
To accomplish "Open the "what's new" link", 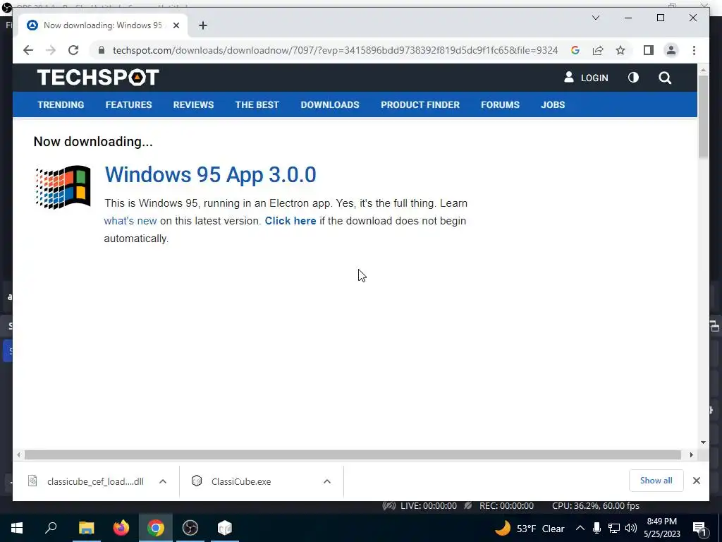I will pos(130,221).
